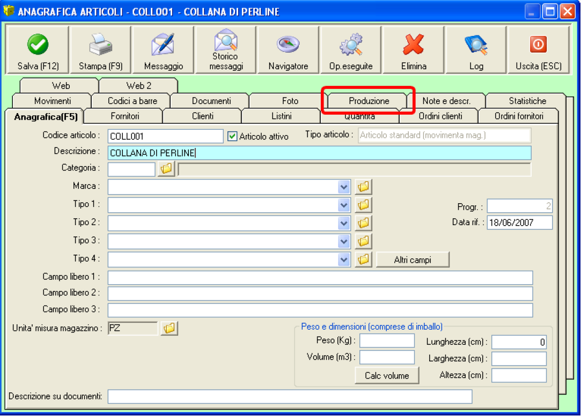Open Op.eseguite gear icon
The width and height of the screenshot is (581, 416).
coord(351,45)
